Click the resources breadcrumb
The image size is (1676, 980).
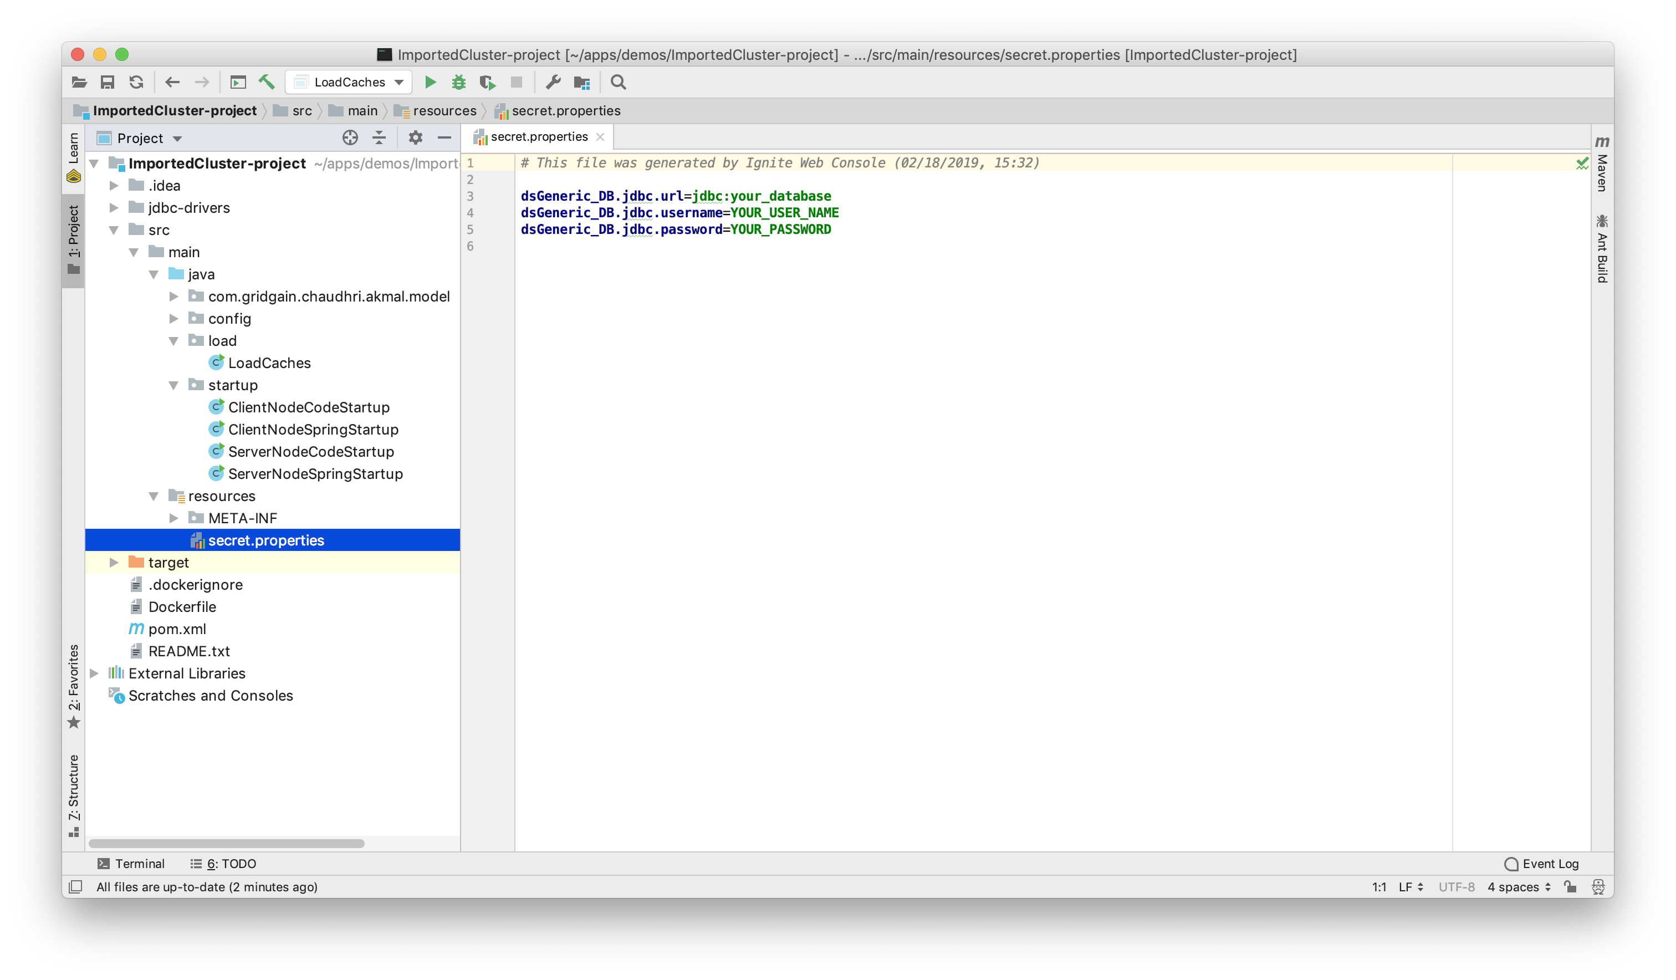point(444,110)
